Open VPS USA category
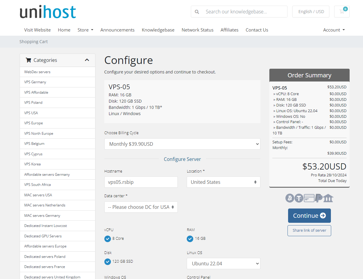 pyautogui.click(x=57, y=113)
